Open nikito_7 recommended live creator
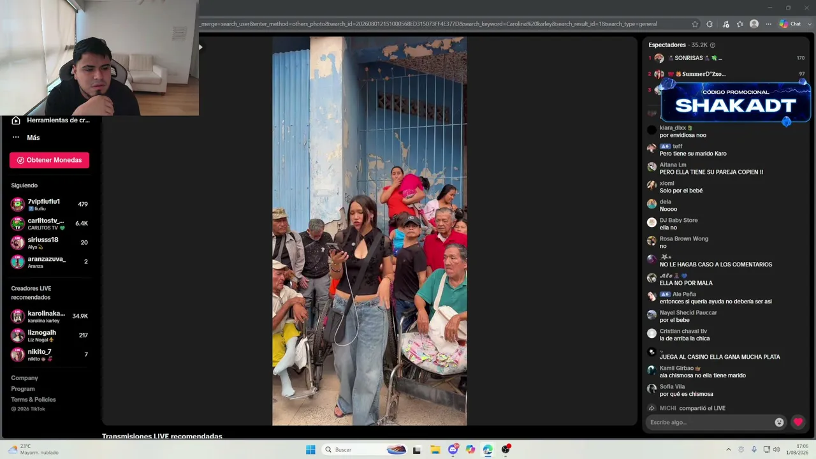The height and width of the screenshot is (459, 816). pyautogui.click(x=49, y=354)
